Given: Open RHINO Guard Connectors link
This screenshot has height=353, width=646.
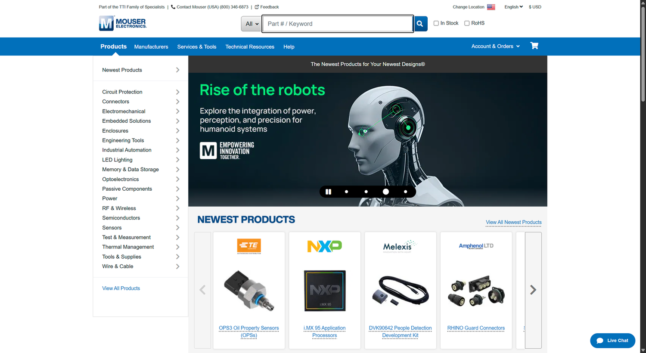Looking at the screenshot, I should coord(476,328).
